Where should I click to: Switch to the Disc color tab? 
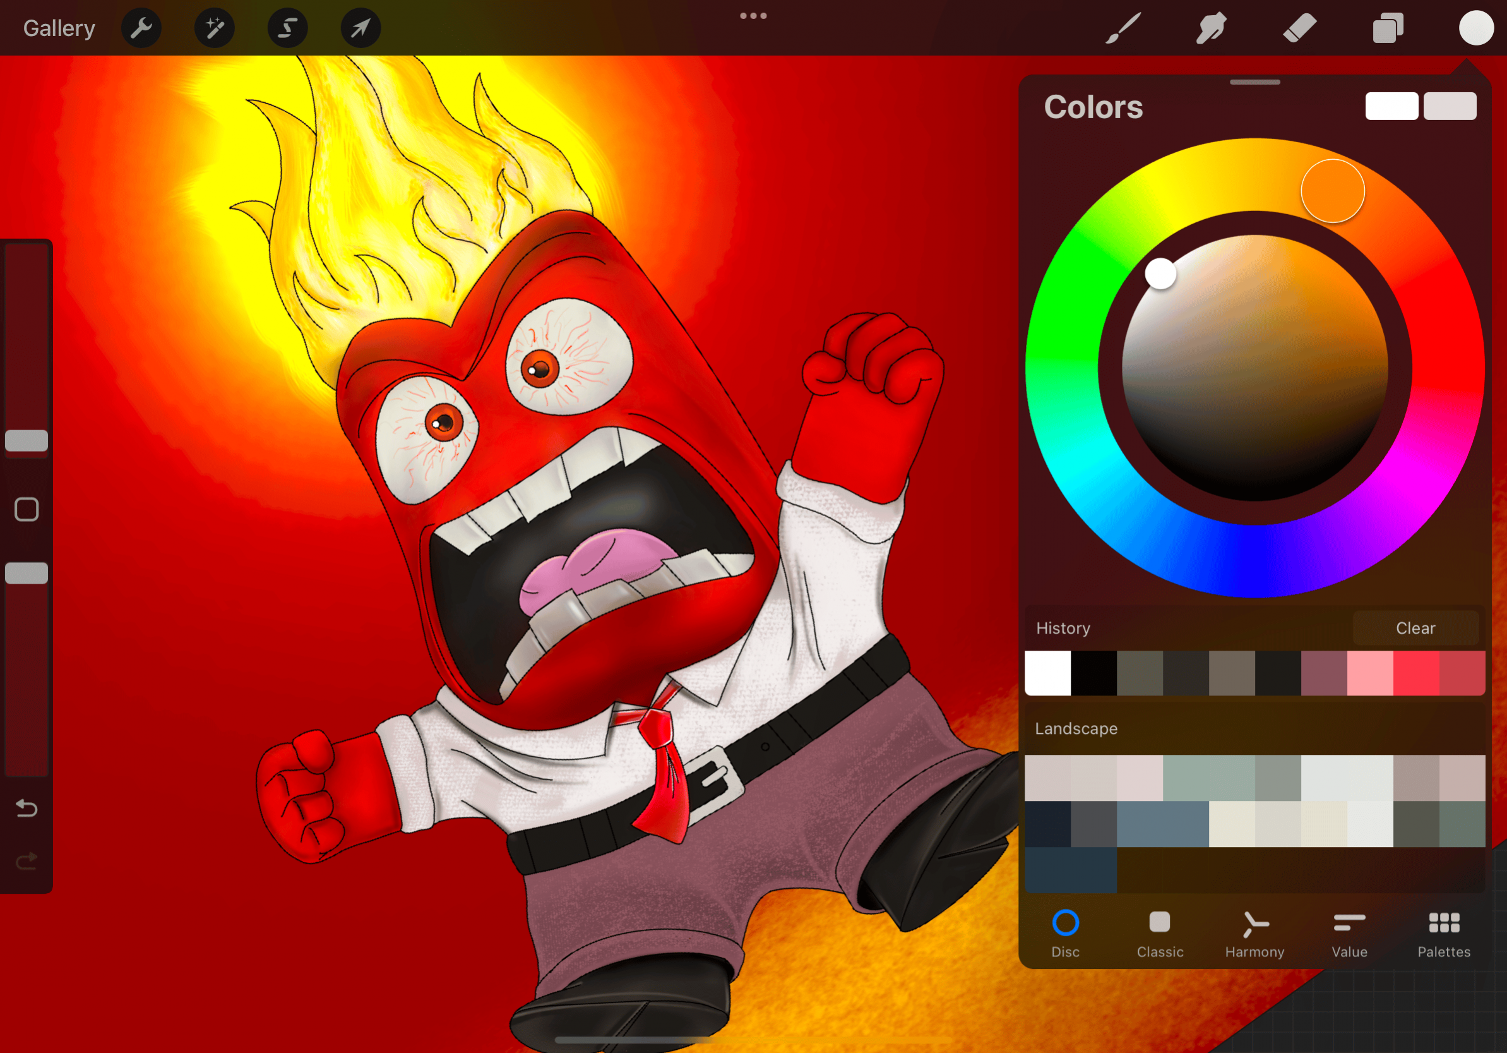[1065, 934]
